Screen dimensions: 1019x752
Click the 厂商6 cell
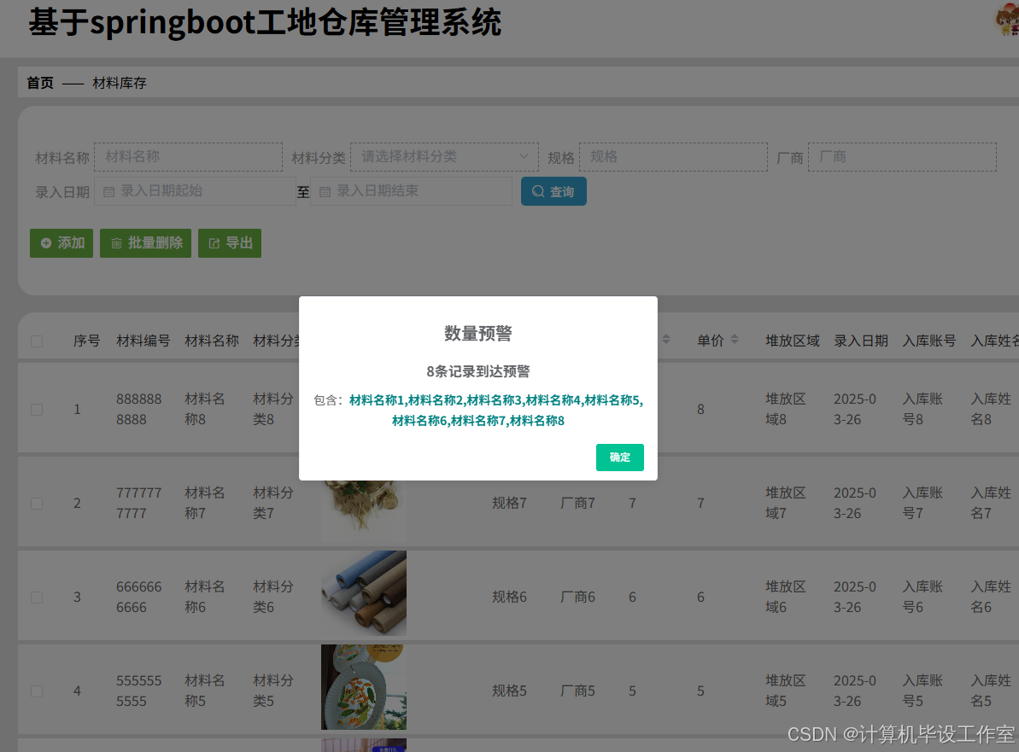(x=577, y=597)
